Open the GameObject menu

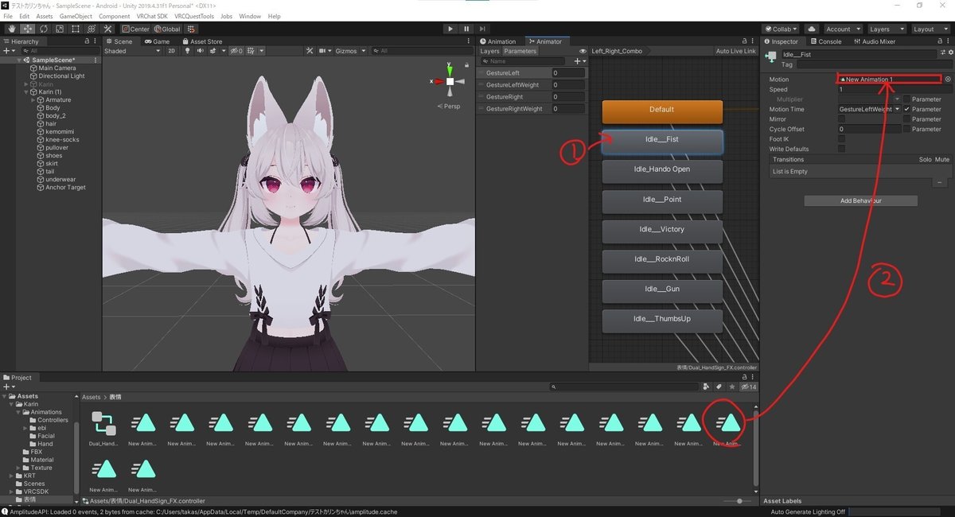pos(77,16)
